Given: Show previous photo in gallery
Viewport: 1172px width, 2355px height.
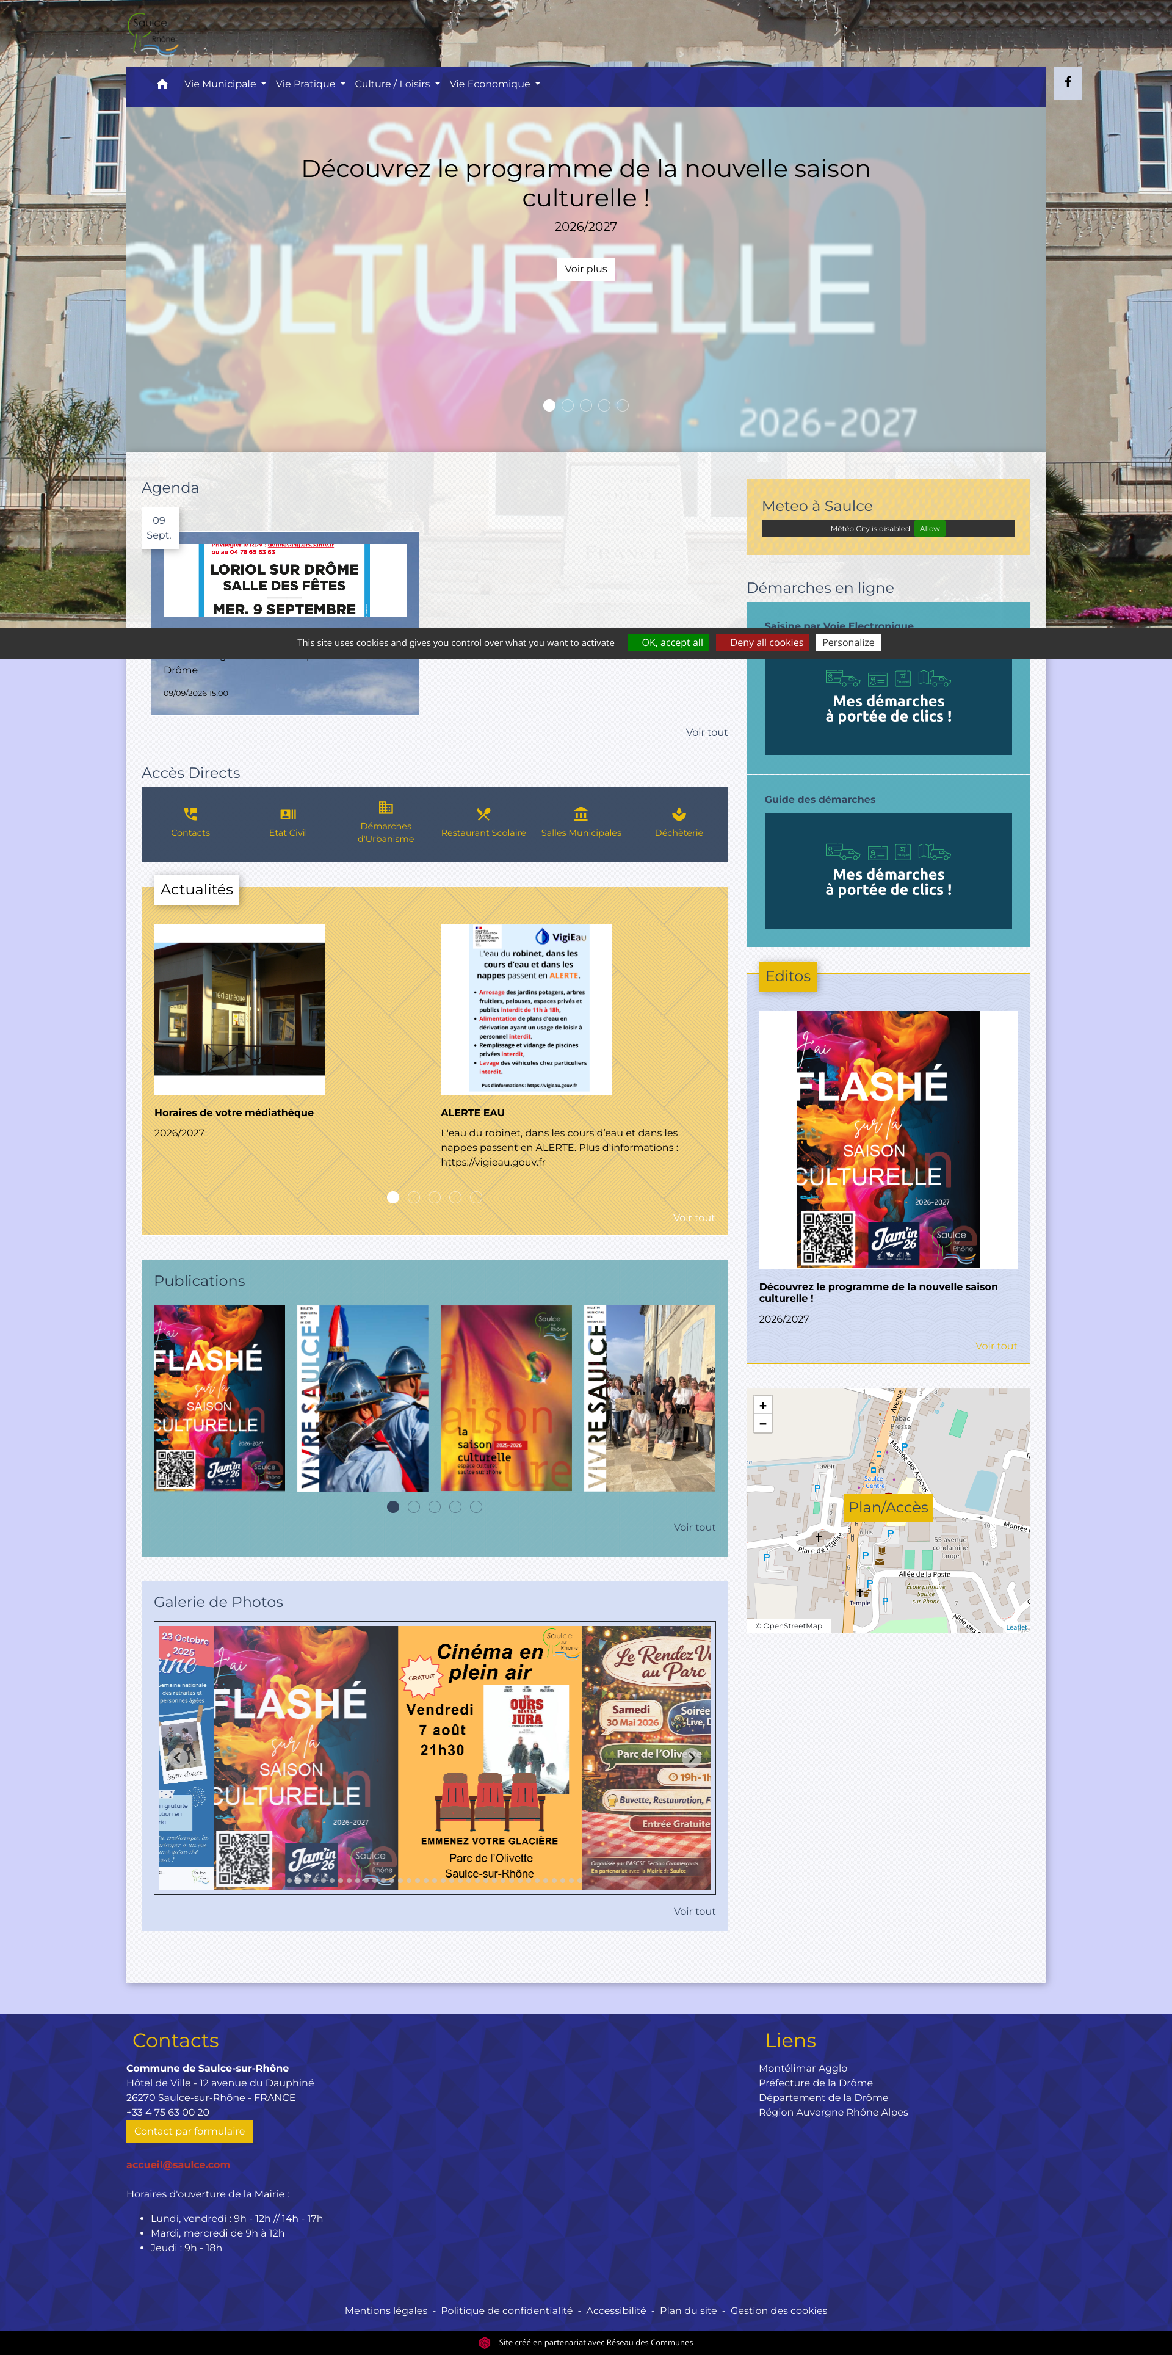Looking at the screenshot, I should 178,1757.
